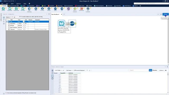Screen dimensions: 169x95
Task: Open the 2 of 2 Fields dropdown
Action: point(58,70)
